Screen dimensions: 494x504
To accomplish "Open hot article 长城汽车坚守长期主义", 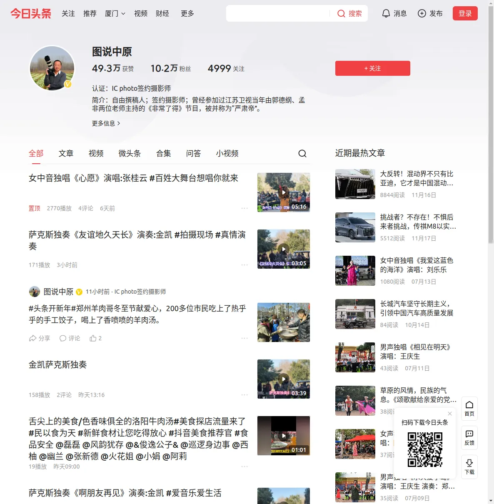I will click(417, 308).
